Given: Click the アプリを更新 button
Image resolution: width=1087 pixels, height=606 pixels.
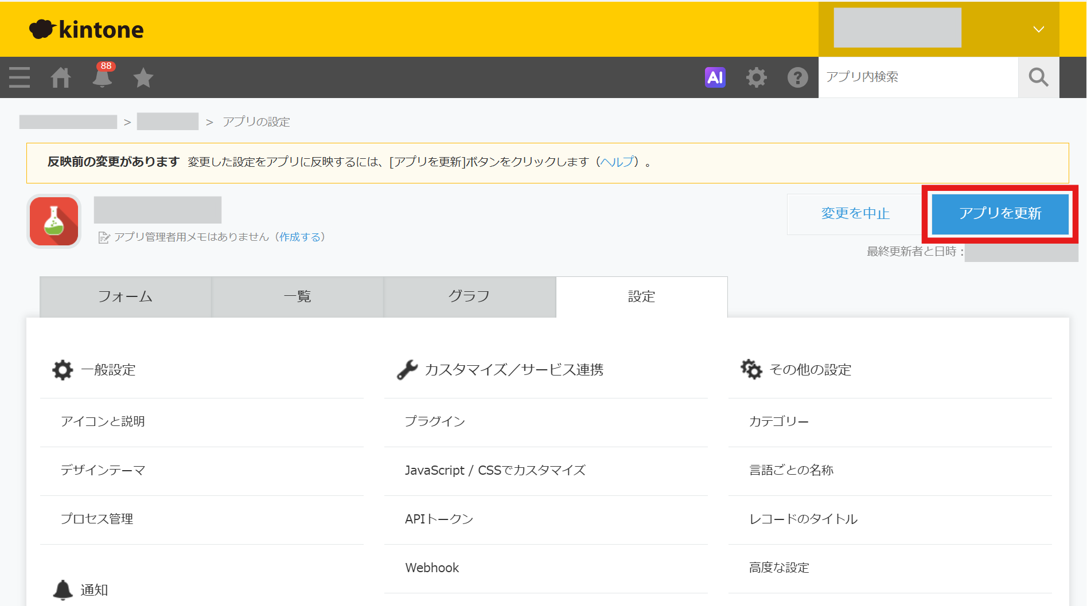Looking at the screenshot, I should pyautogui.click(x=1000, y=214).
